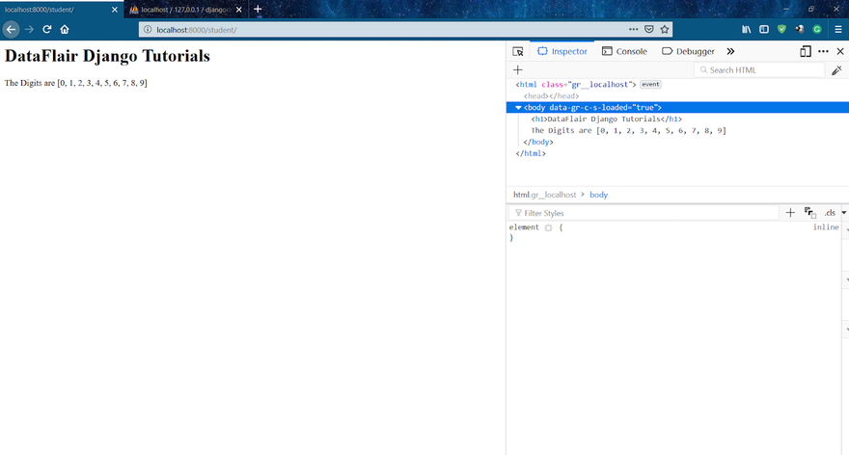Show more DevTools tabs chevron
The image size is (849, 455).
(x=730, y=51)
